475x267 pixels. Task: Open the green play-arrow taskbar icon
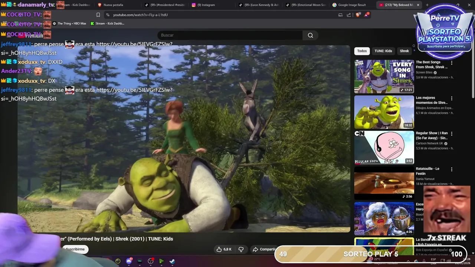(x=161, y=261)
